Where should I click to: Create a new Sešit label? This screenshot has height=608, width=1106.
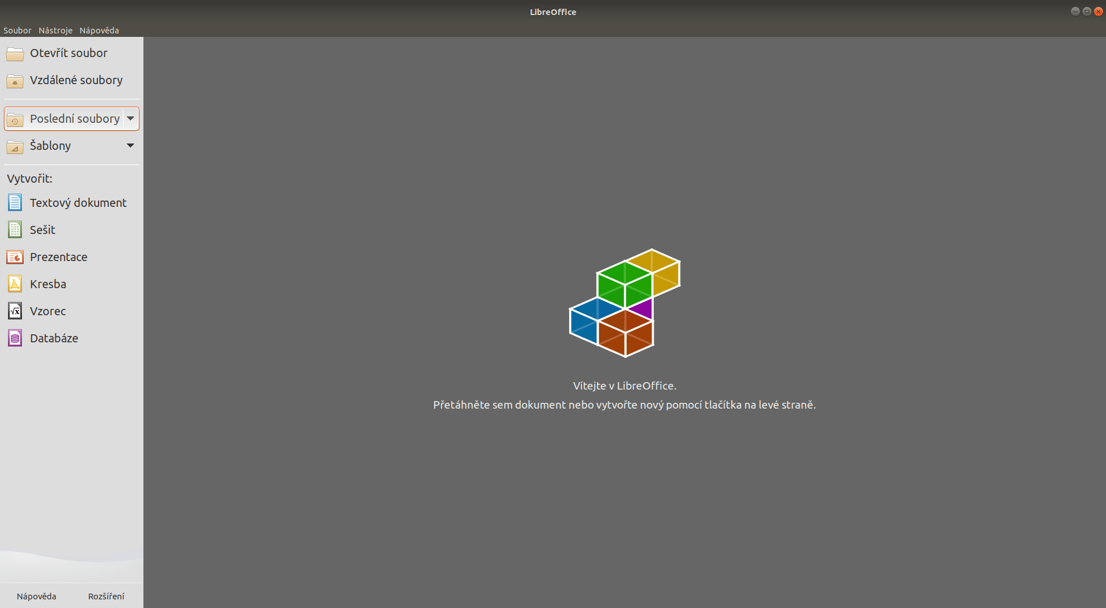click(x=43, y=230)
